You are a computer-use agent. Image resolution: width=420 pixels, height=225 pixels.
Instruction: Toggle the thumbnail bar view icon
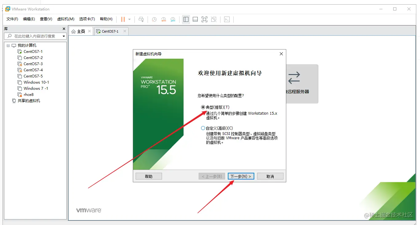[195, 19]
